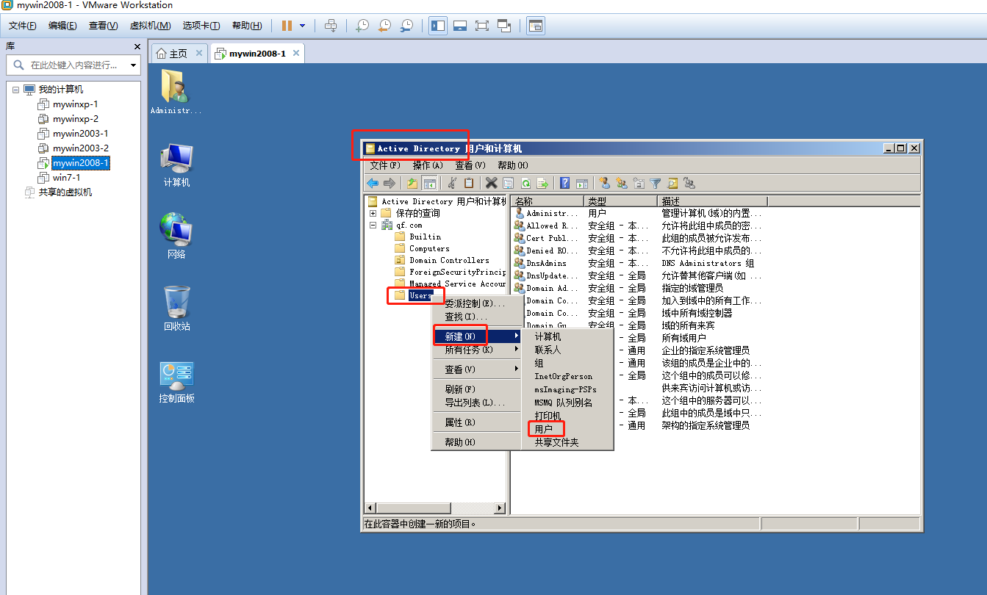Click the Delete X icon in AD toolbar

click(x=491, y=183)
